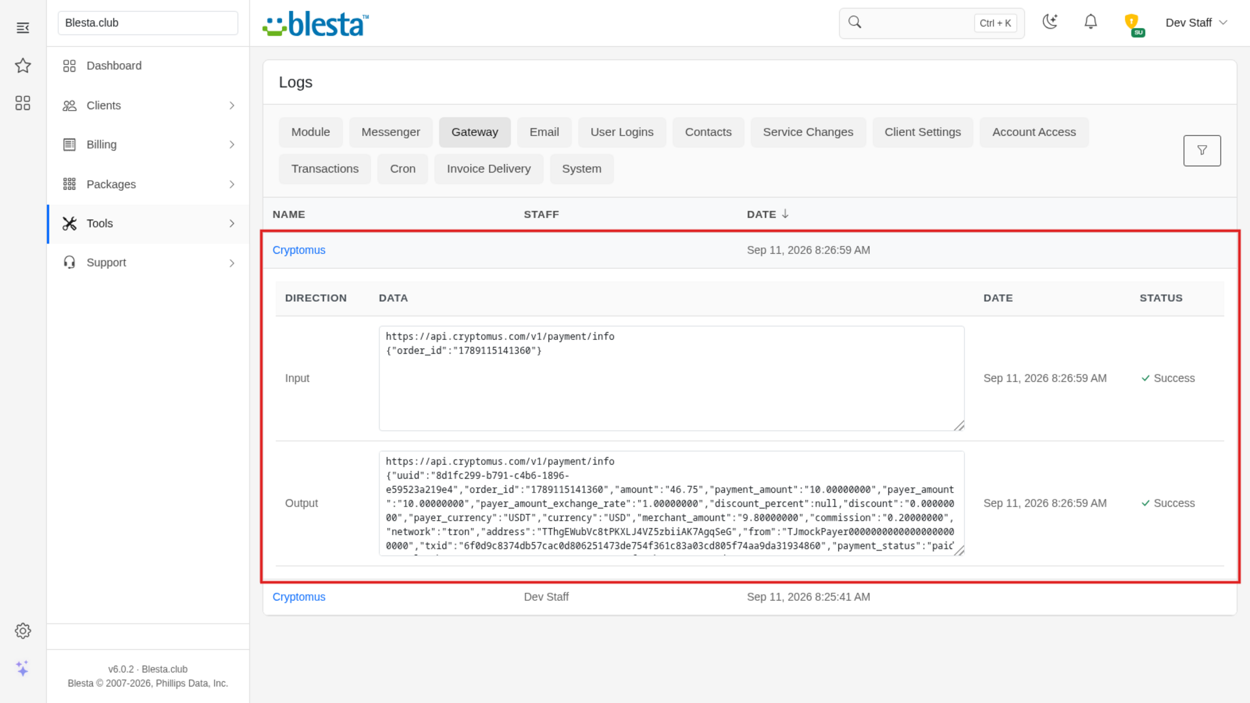The width and height of the screenshot is (1250, 703).
Task: Expand the Billing menu chevron
Action: tap(232, 145)
